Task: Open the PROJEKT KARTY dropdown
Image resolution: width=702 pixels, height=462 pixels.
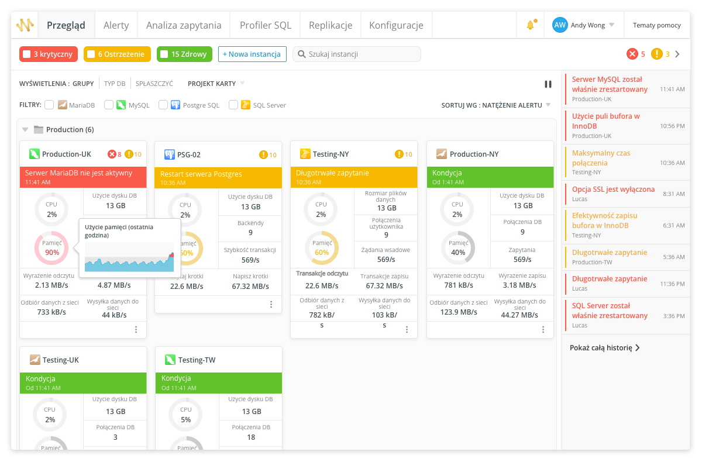Action: pos(216,84)
